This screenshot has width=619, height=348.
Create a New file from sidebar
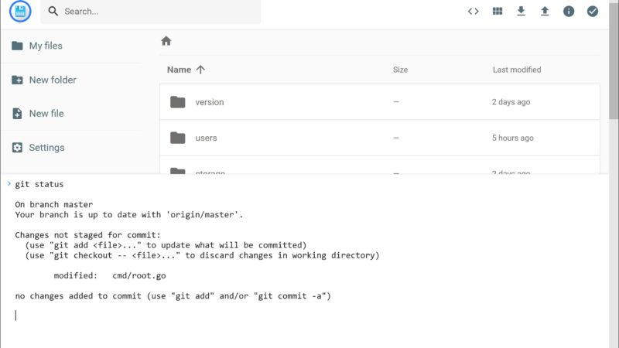[37, 114]
